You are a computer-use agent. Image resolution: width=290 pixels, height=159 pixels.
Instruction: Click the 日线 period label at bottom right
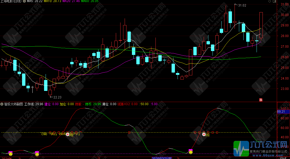[x=283, y=158]
